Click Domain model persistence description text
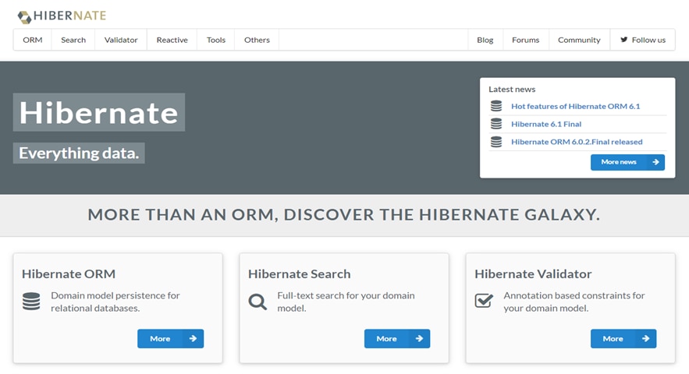The height and width of the screenshot is (374, 689). (115, 302)
